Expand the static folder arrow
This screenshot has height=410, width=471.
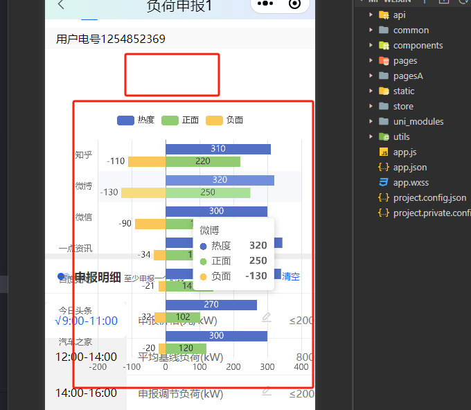[371, 91]
